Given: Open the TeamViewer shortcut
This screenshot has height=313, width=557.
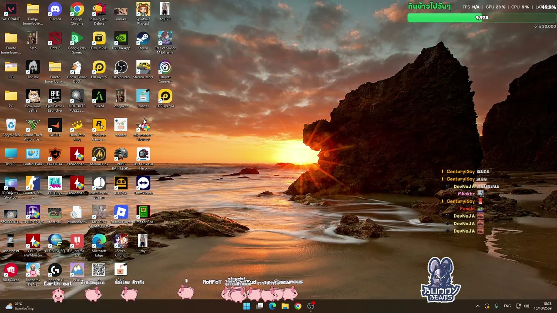Looking at the screenshot, I should 143,186.
